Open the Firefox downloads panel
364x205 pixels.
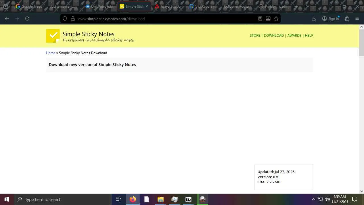pos(314,19)
